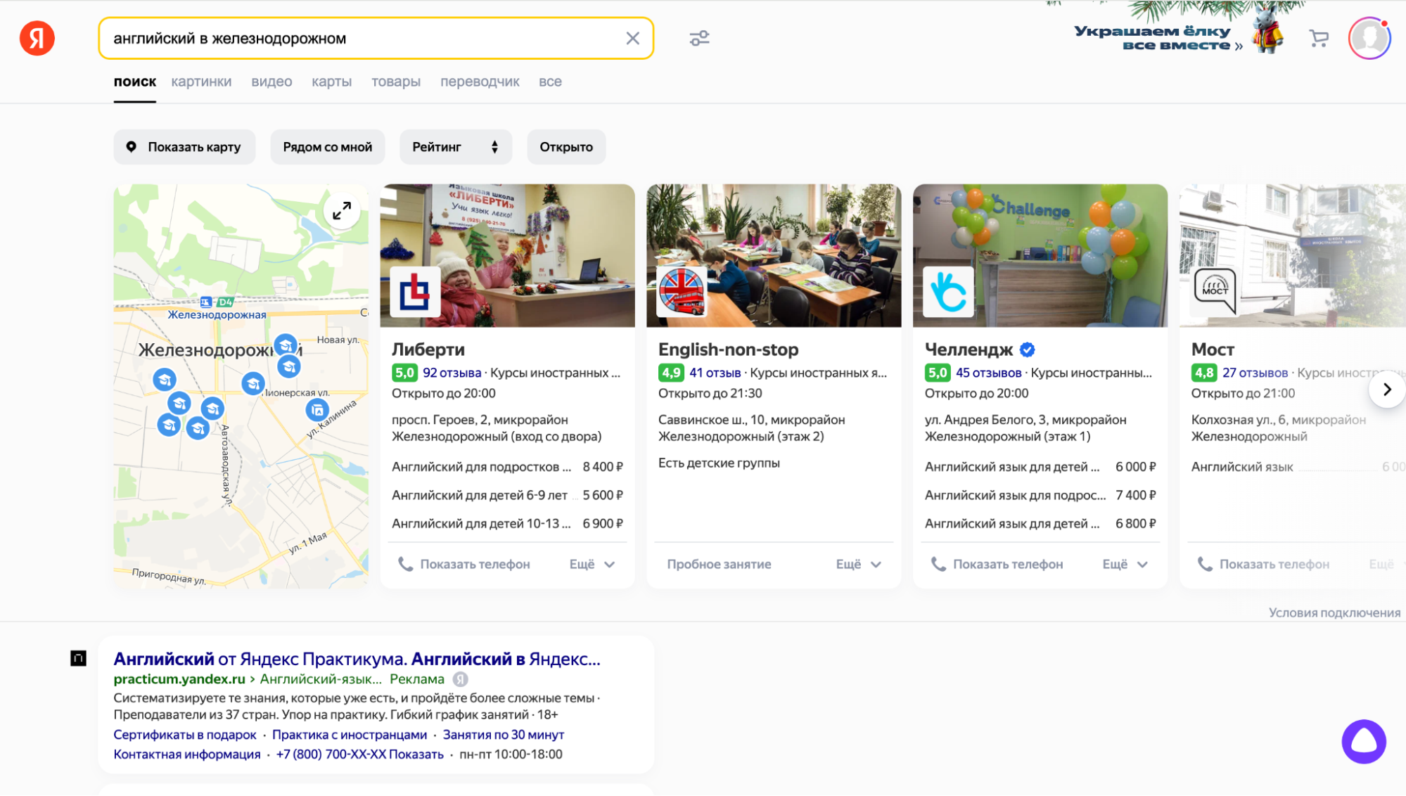Open Мост 27 отзывов reviews
The height and width of the screenshot is (796, 1406).
[1255, 373]
